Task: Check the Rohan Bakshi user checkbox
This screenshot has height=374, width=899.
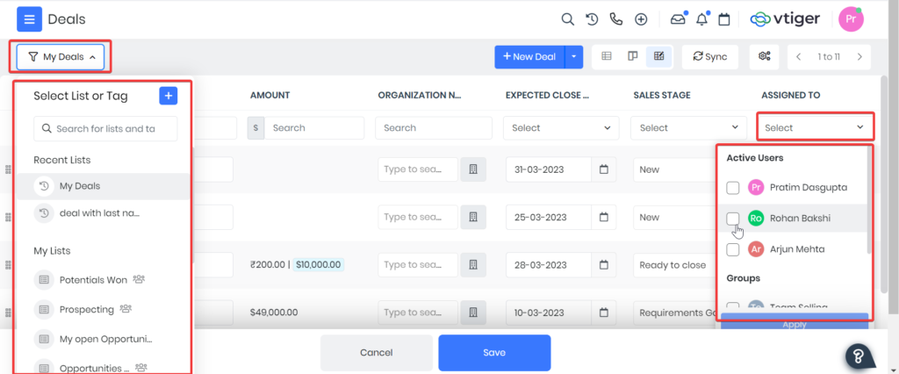Action: coord(733,219)
